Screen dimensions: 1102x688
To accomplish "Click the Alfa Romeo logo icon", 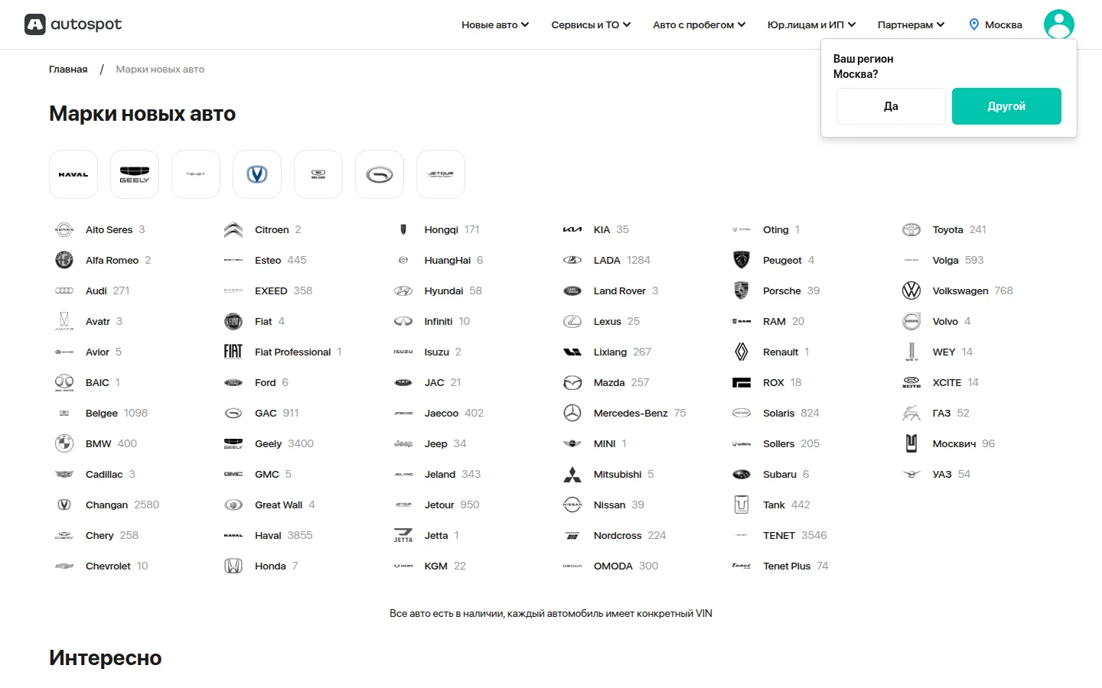I will tap(64, 260).
